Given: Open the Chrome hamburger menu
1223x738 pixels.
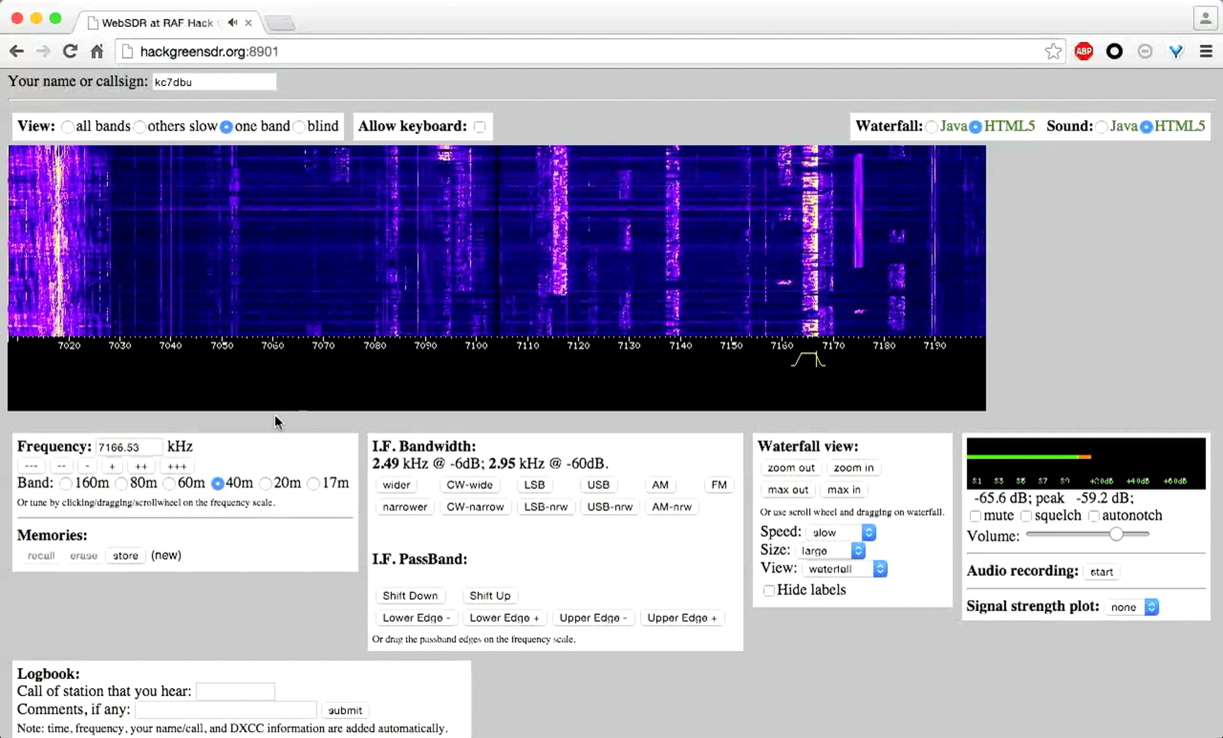Looking at the screenshot, I should 1206,51.
